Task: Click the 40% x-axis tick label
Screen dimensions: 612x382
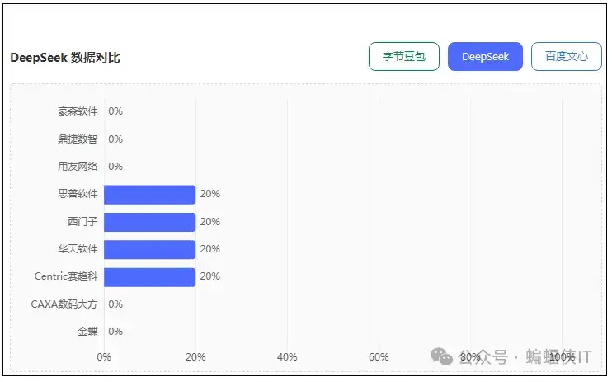Action: coord(287,357)
